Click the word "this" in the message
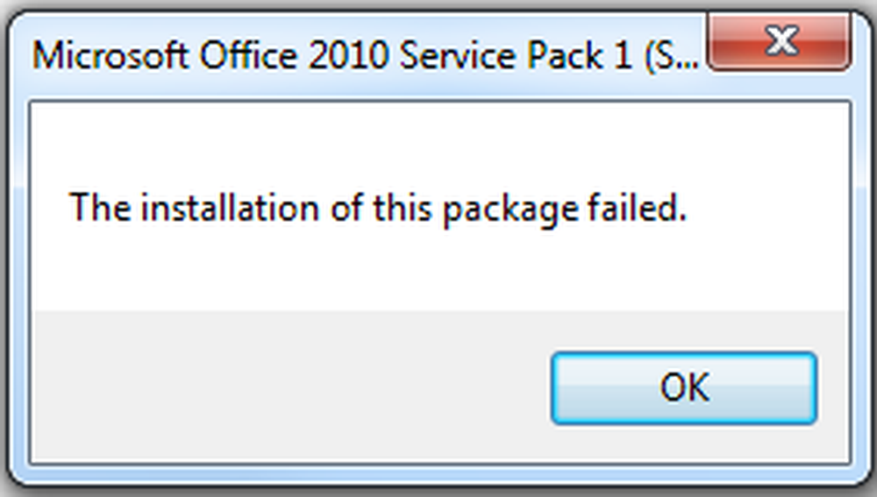Screen dimensions: 877x497 click(x=403, y=207)
